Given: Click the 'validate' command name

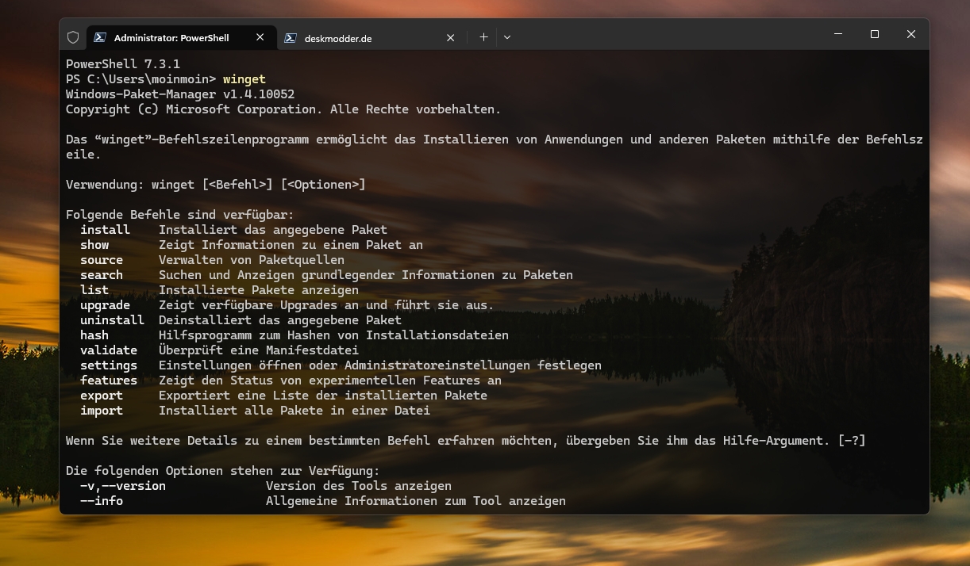Looking at the screenshot, I should pyautogui.click(x=109, y=350).
